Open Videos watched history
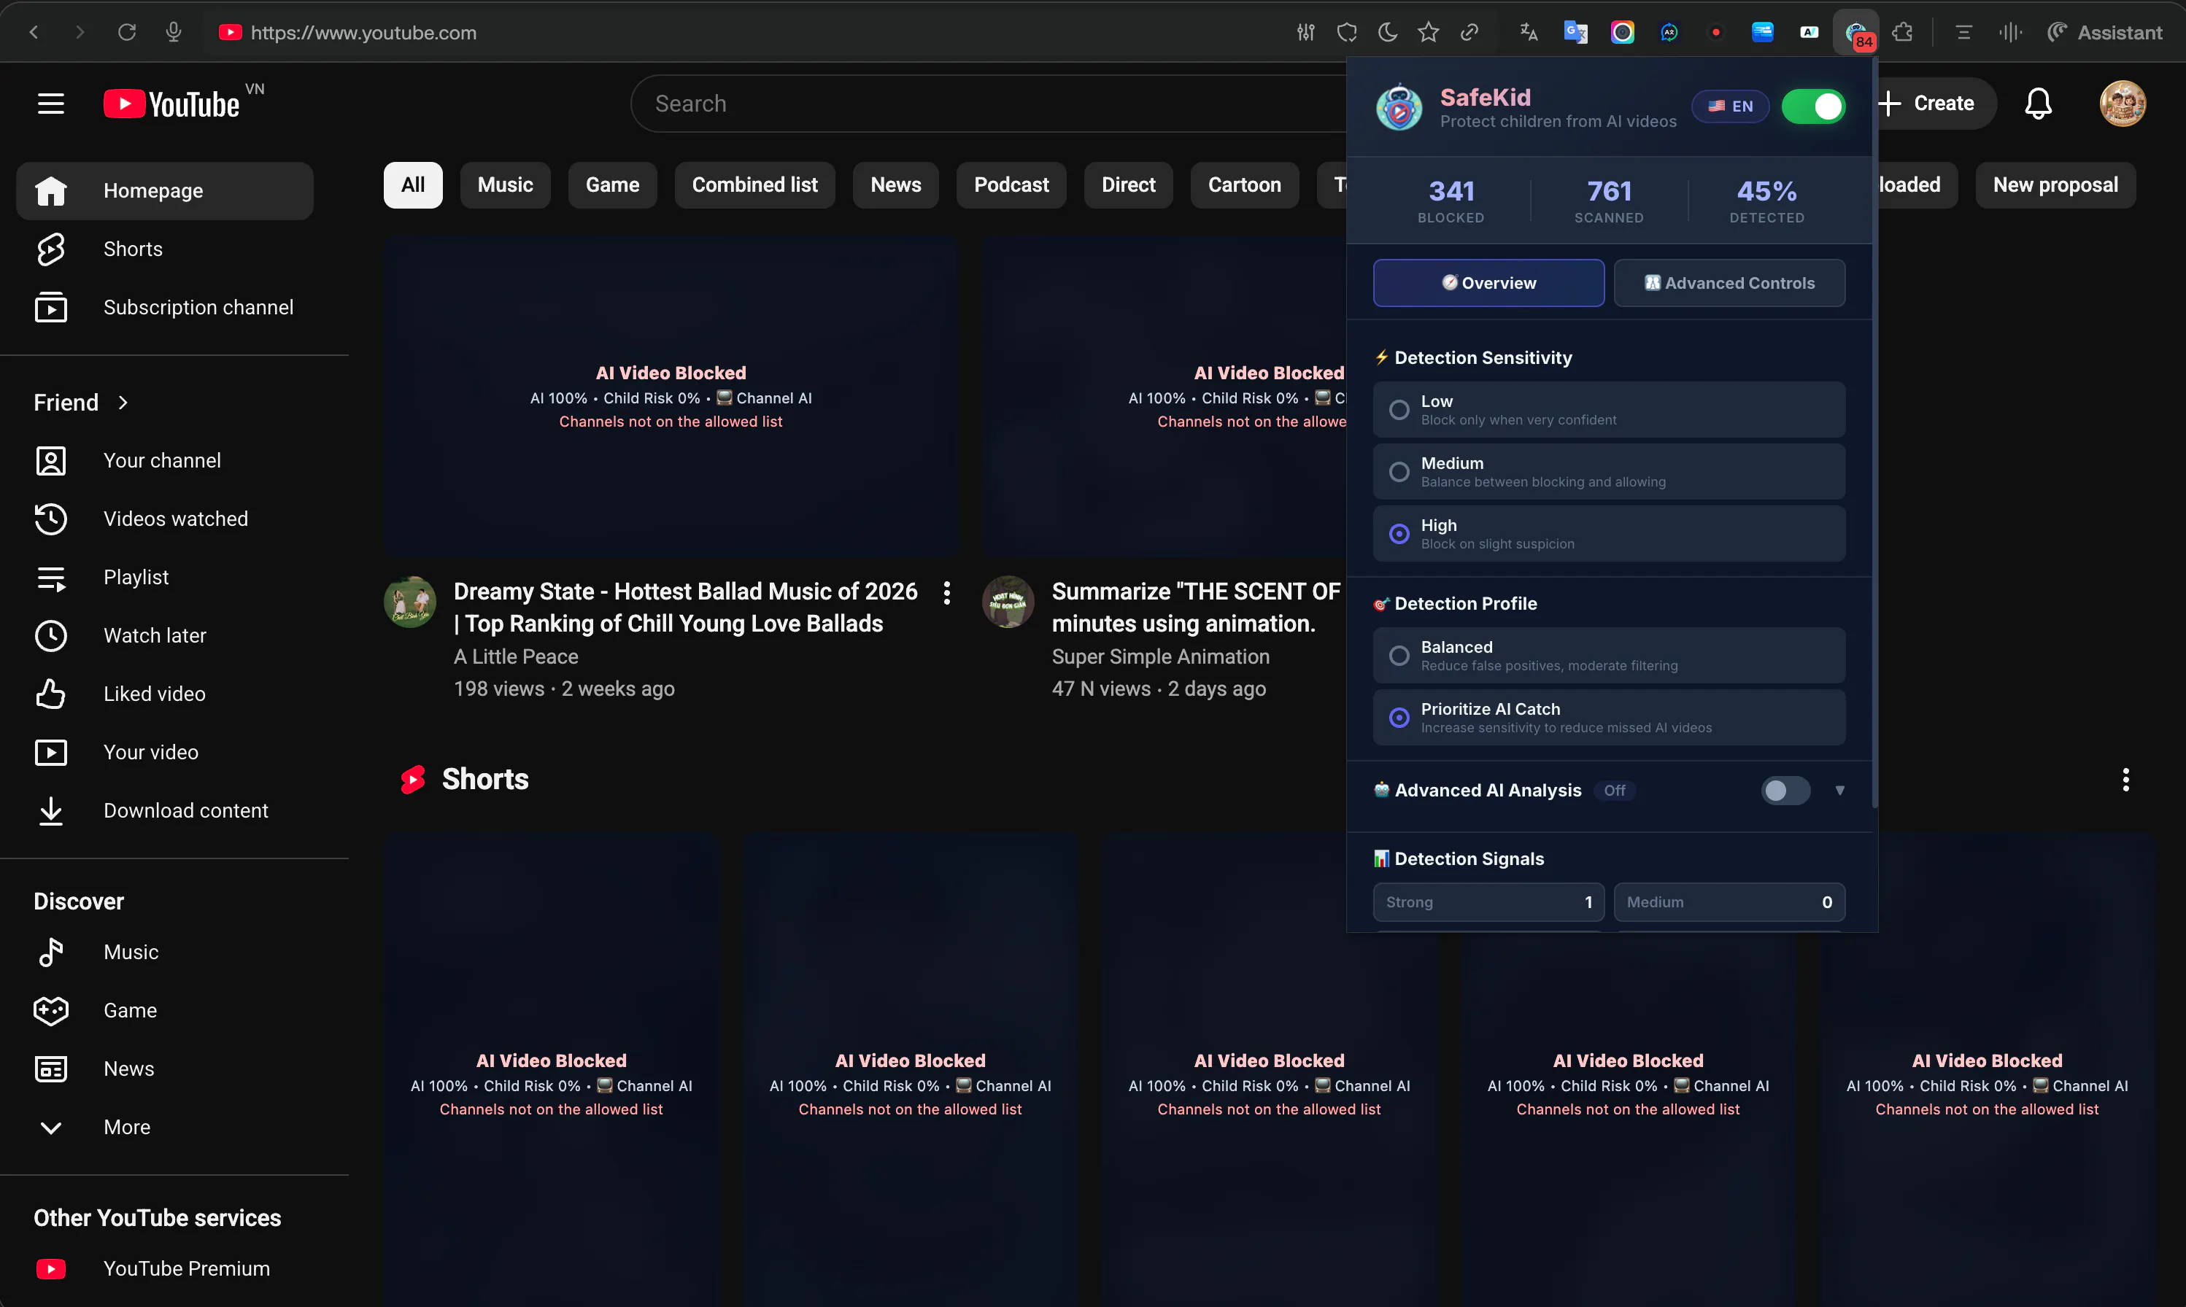 pos(166,519)
